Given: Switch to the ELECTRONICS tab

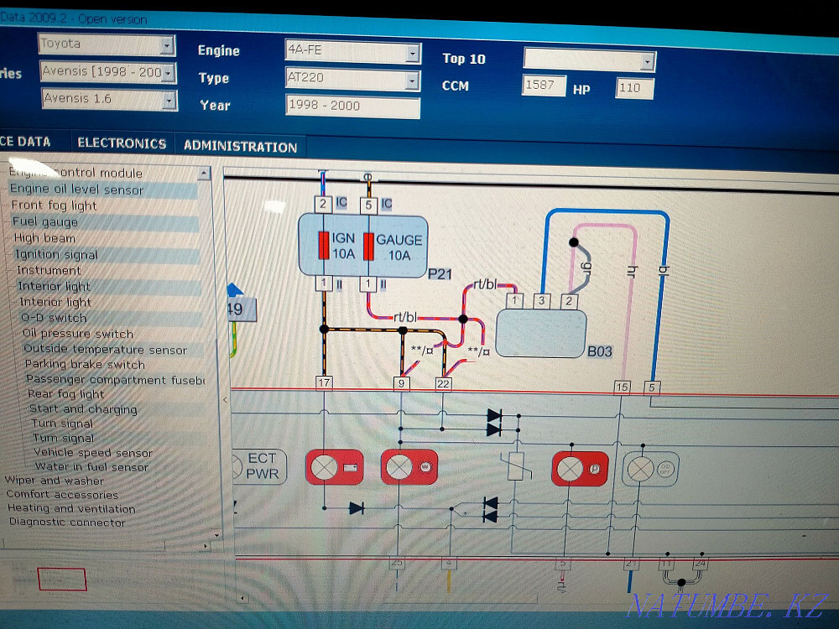Looking at the screenshot, I should coord(122,143).
